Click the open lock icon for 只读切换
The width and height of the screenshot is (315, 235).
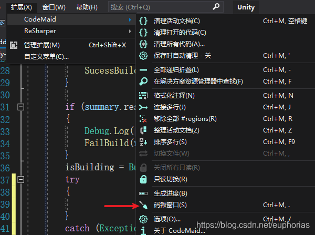click(143, 179)
